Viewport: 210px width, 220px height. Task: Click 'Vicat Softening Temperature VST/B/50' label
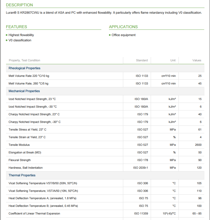[43, 183]
